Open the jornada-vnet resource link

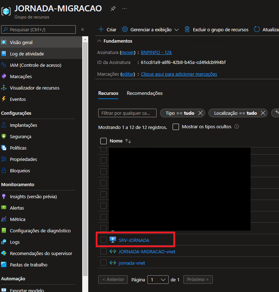[132, 263]
